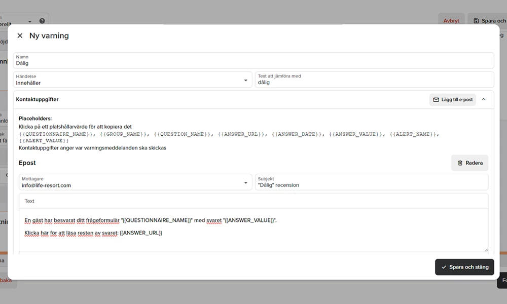Click the Radera button for Epost
507x304 pixels.
pos(470,163)
